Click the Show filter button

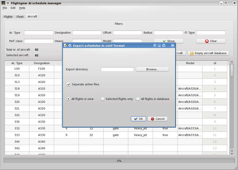168,41
